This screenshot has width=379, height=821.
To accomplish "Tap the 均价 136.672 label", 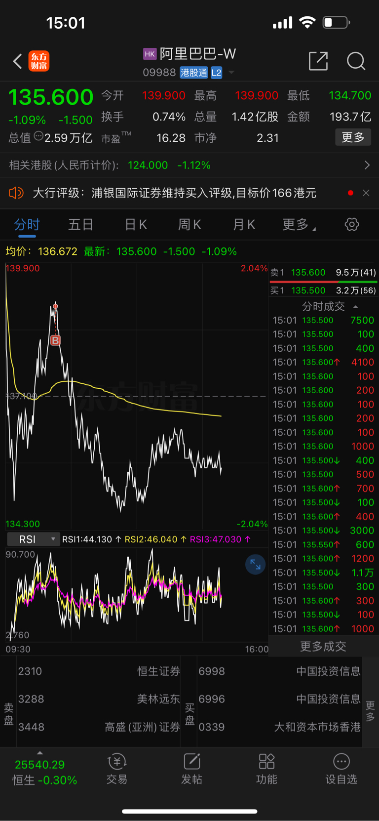I will tap(41, 251).
